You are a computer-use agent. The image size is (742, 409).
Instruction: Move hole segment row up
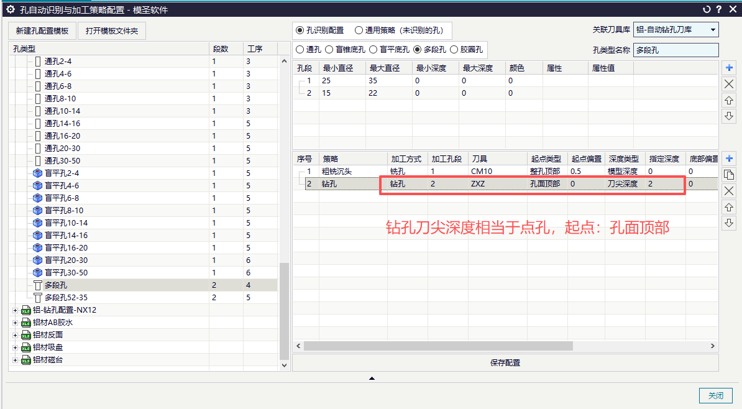point(729,100)
